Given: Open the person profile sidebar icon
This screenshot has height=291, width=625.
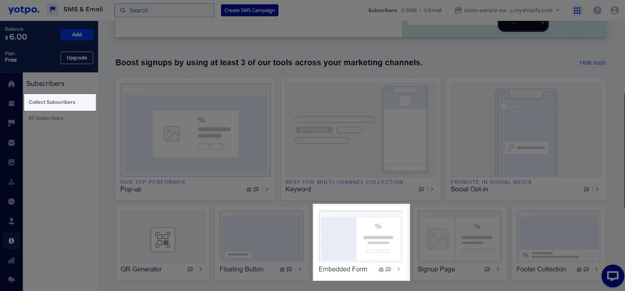Looking at the screenshot, I should coord(11,221).
